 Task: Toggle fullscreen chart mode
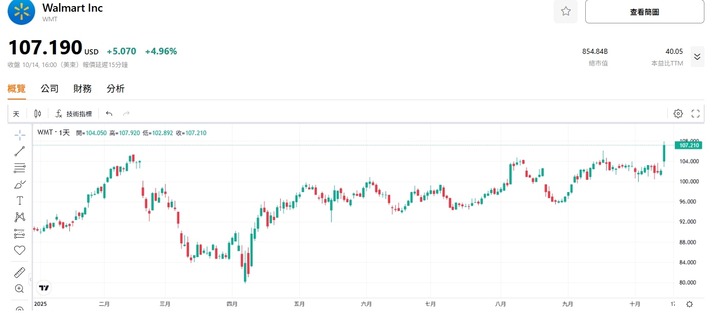pyautogui.click(x=695, y=114)
